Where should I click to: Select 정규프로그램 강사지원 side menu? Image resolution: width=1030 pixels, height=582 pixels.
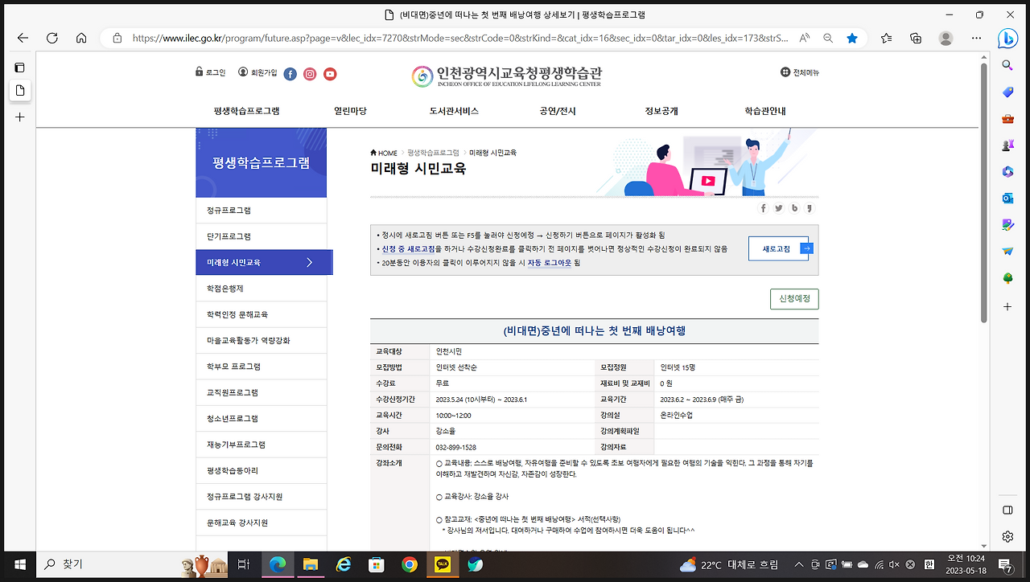(x=261, y=497)
